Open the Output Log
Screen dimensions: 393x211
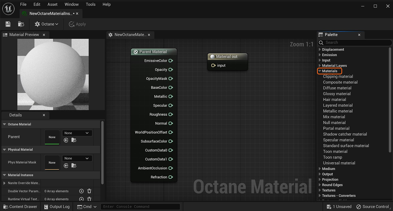[57, 207]
